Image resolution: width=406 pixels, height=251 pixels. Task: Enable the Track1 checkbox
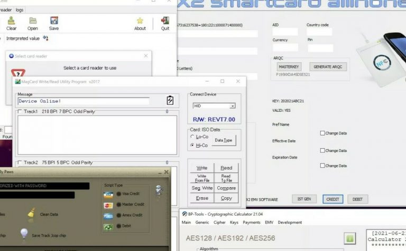(20, 112)
